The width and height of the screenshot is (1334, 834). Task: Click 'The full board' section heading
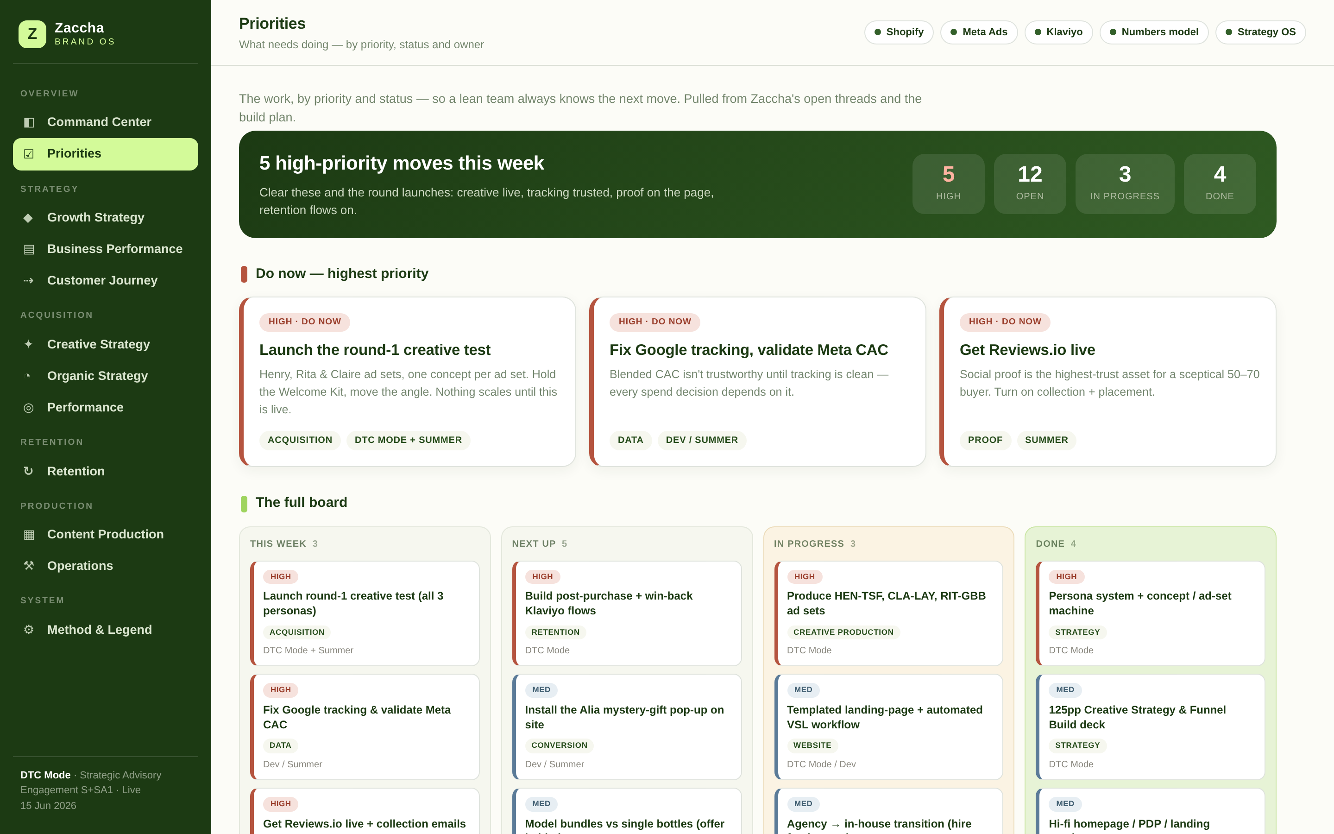point(301,503)
